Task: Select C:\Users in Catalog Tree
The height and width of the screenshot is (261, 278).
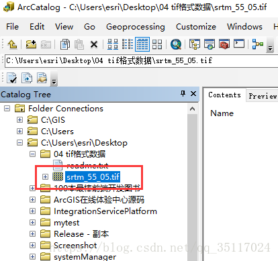Action: click(x=57, y=132)
